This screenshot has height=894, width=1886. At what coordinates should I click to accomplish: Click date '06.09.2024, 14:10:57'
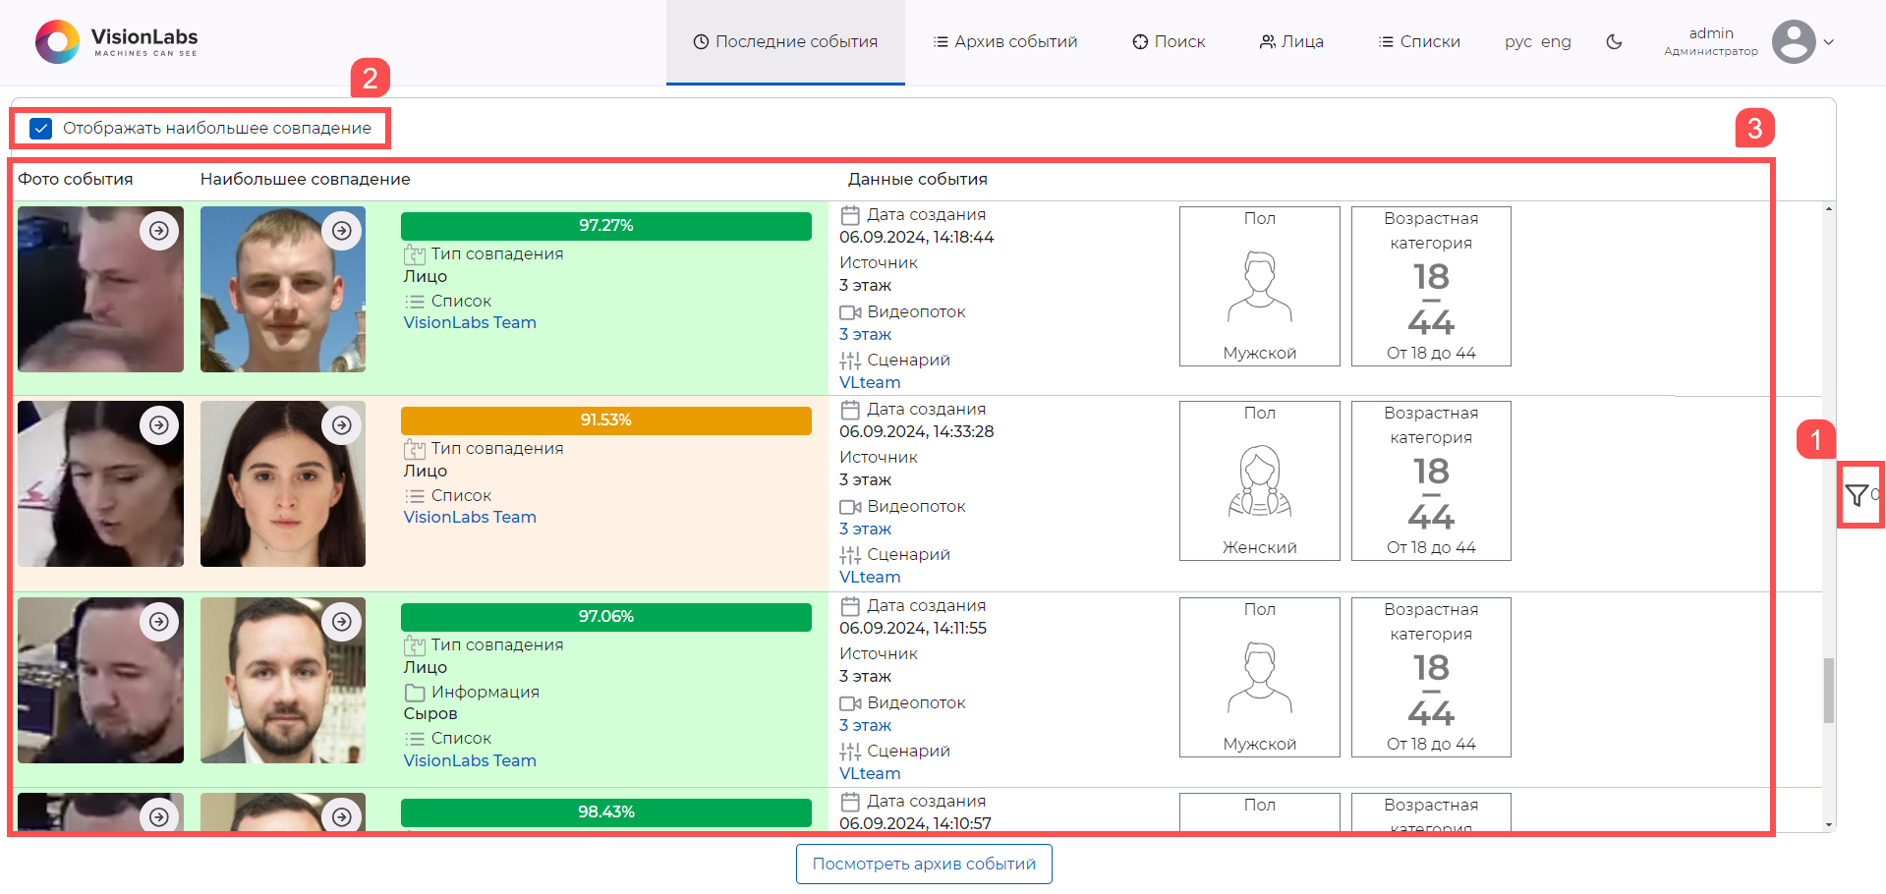(x=915, y=824)
